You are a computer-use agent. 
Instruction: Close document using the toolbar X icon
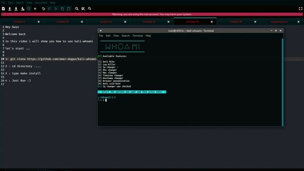coord(35,9)
